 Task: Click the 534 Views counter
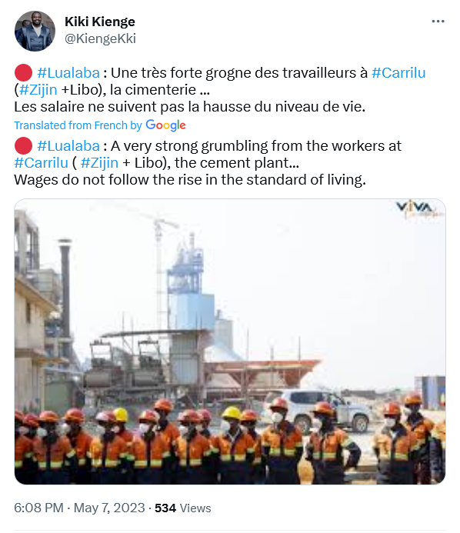coord(183,508)
